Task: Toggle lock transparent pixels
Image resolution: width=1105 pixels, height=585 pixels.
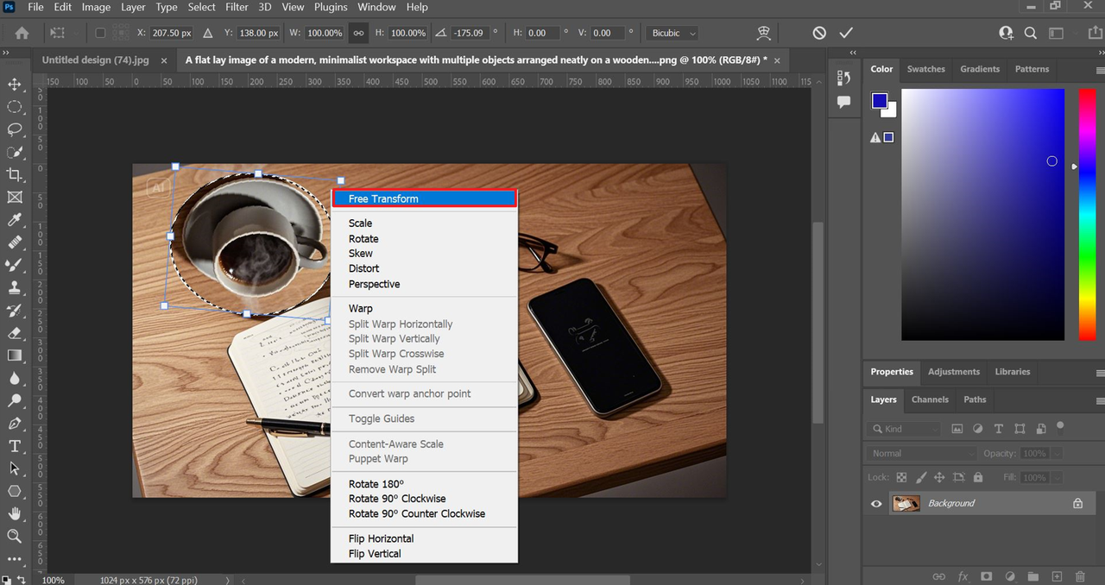Action: (x=901, y=477)
